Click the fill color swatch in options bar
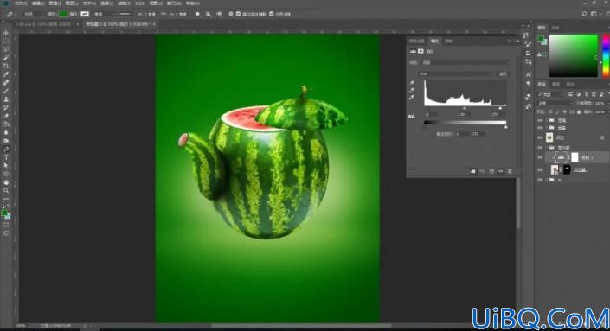The width and height of the screenshot is (610, 331). click(x=63, y=14)
